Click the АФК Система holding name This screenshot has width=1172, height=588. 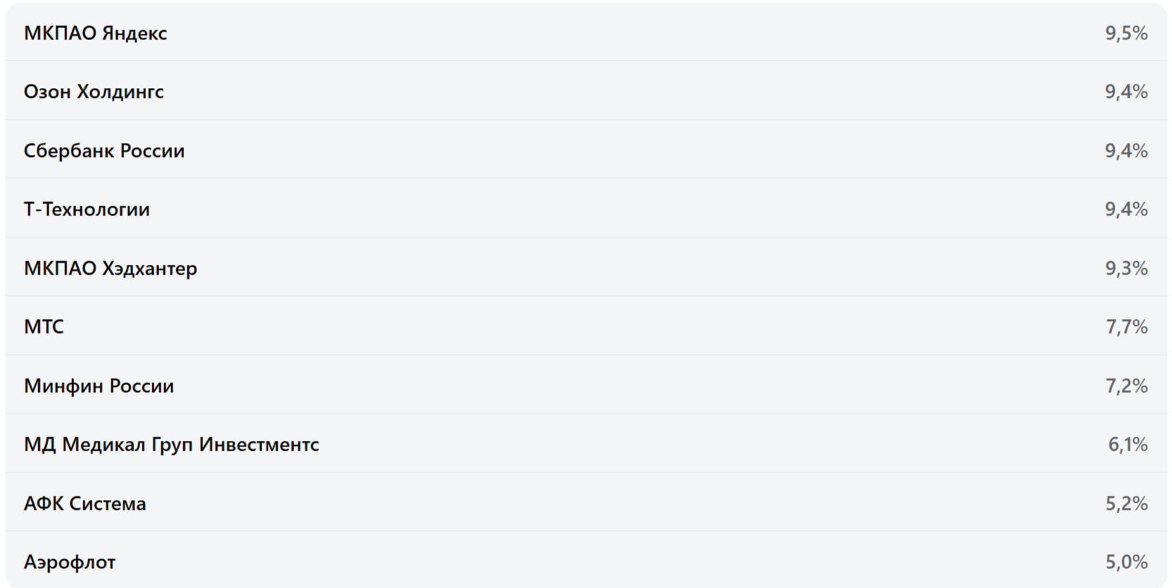tap(85, 503)
